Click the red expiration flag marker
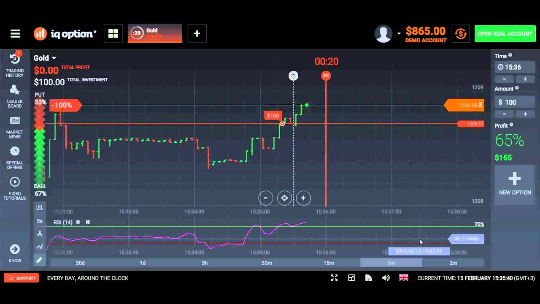The height and width of the screenshot is (304, 540). pyautogui.click(x=326, y=76)
